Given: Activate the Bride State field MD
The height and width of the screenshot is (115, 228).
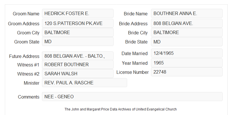Looking at the screenshot, I should [x=187, y=42].
